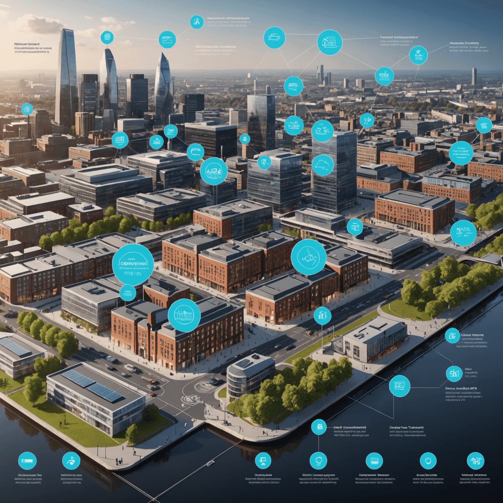Viewport: 503px width, 503px height.
Task: Select the big scribble bubble over the central brick block
Action: 308,257
